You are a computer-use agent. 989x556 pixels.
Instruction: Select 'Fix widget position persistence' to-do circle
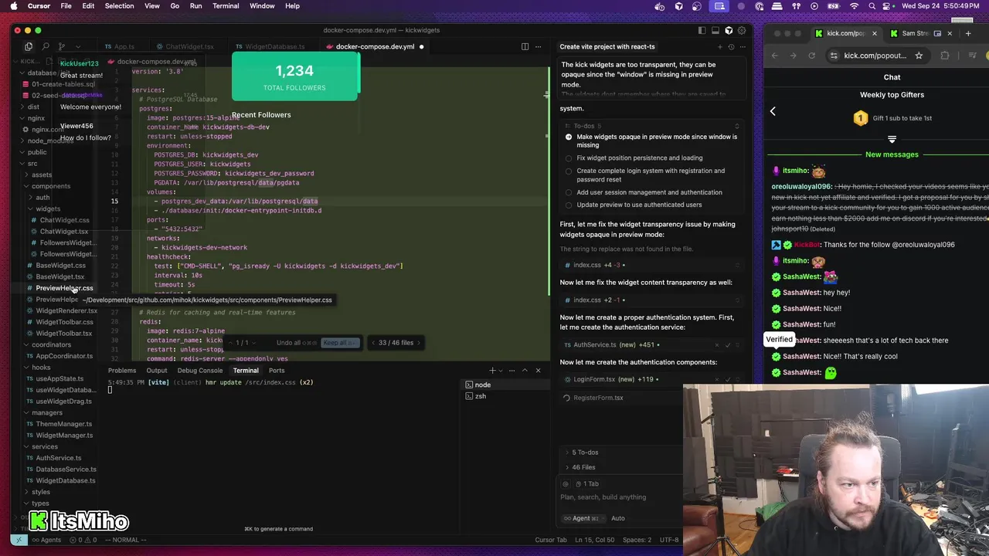(x=569, y=158)
